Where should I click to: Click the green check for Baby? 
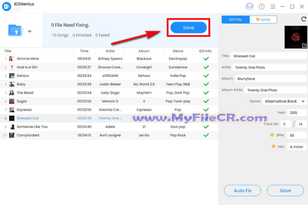[x=206, y=84]
